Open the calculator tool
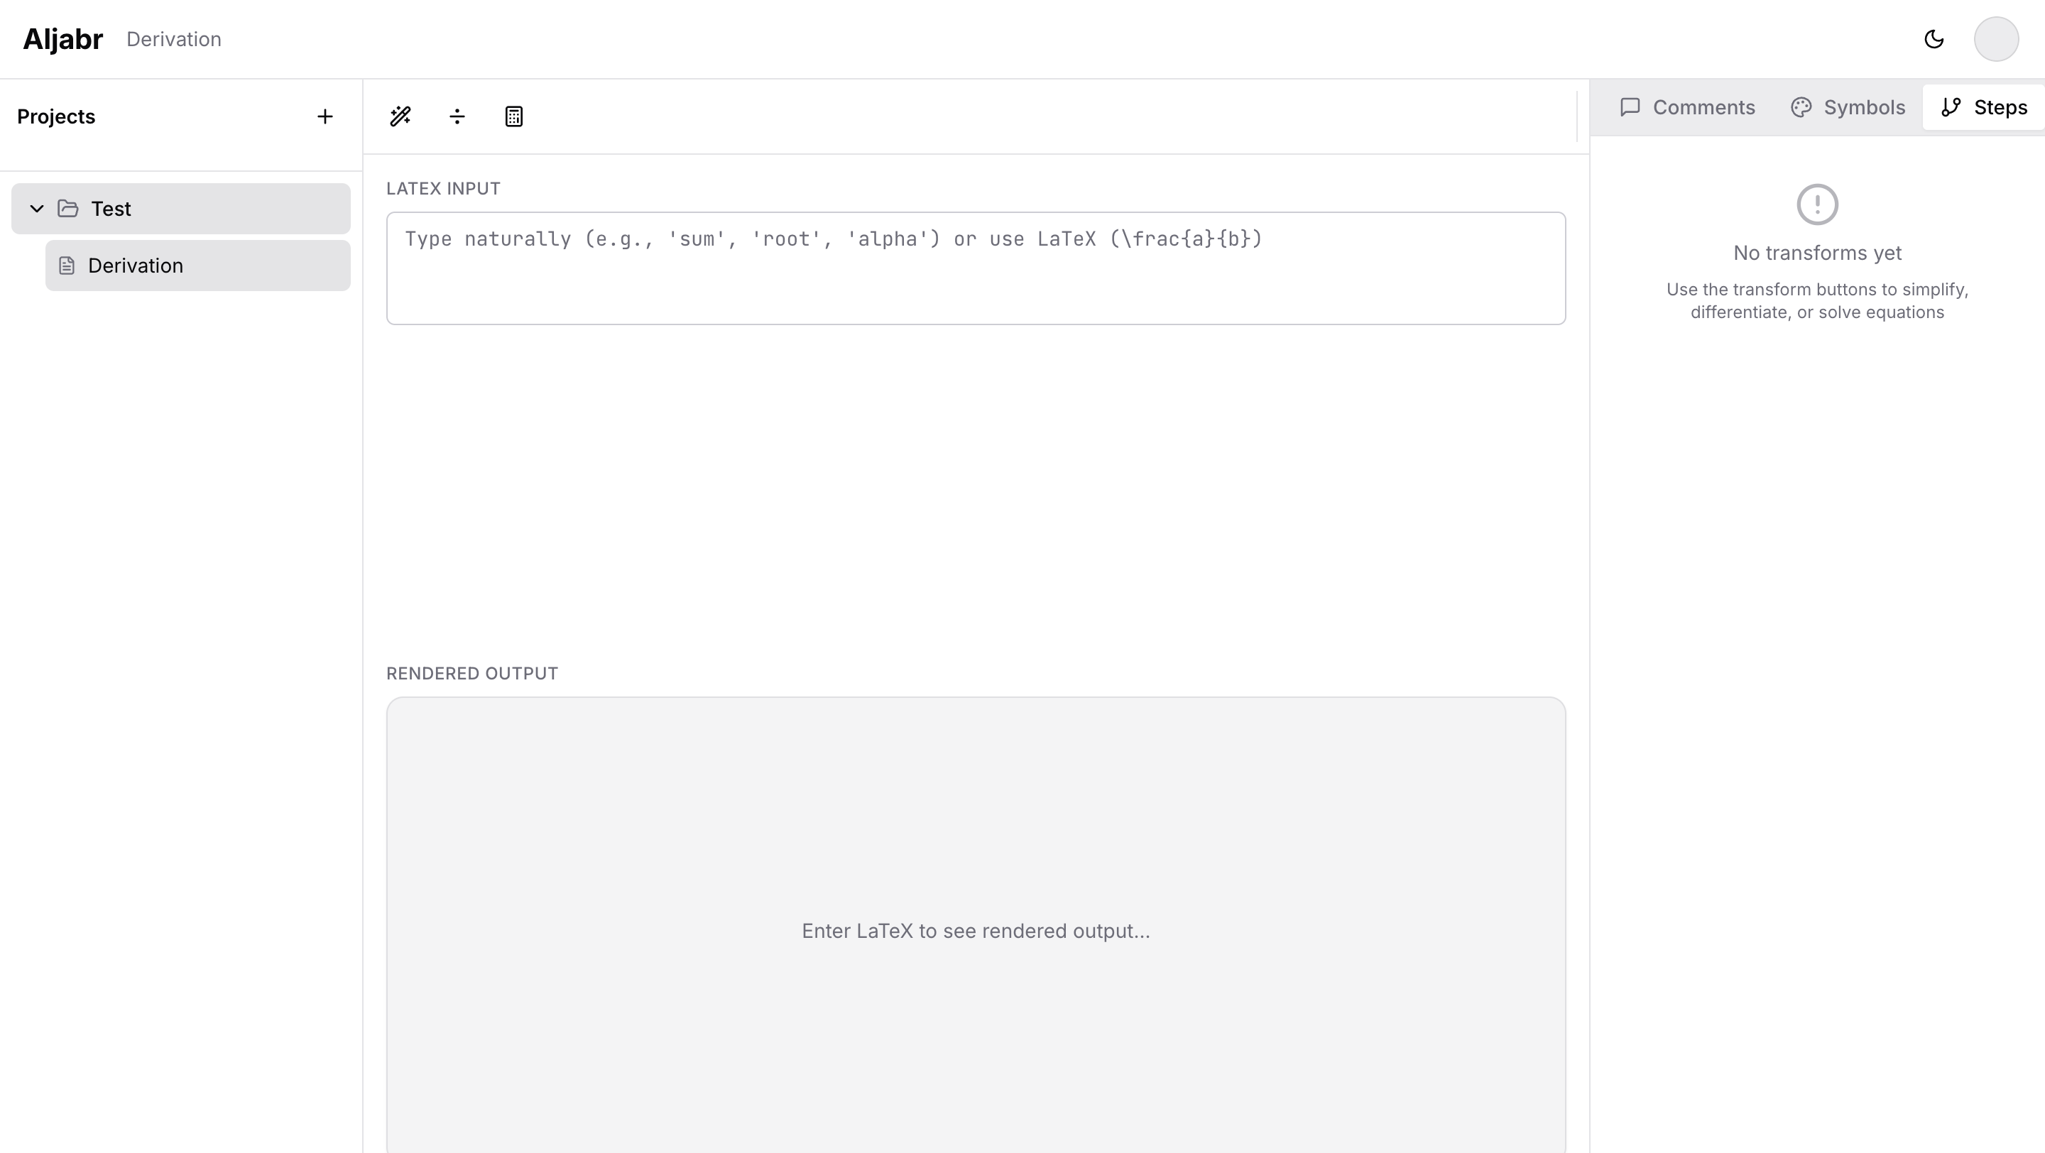2045x1153 pixels. (x=513, y=116)
